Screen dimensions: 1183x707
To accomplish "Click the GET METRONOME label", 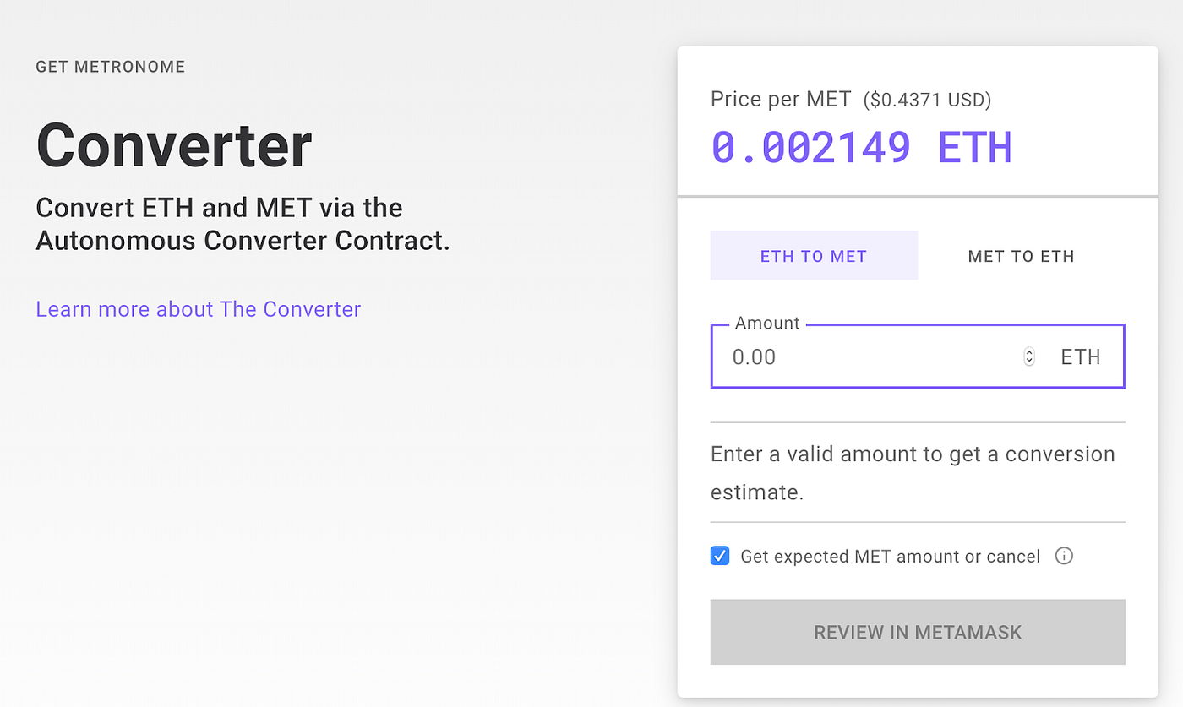I will tap(110, 66).
